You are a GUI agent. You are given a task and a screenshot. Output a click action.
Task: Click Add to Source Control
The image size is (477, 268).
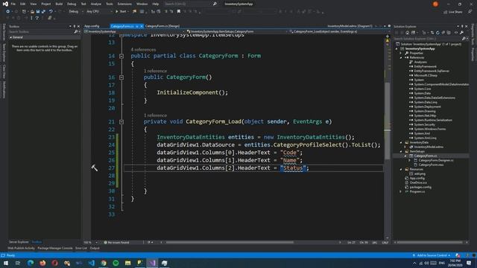432,255
